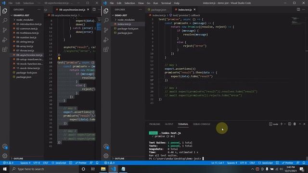Close the index.test.js editor tab
The height and width of the screenshot is (173, 308).
click(x=194, y=10)
